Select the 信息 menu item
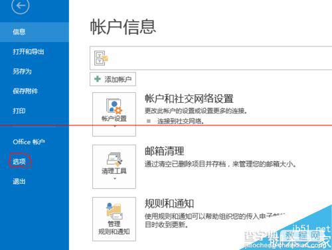The width and height of the screenshot is (332, 250). [x=35, y=32]
